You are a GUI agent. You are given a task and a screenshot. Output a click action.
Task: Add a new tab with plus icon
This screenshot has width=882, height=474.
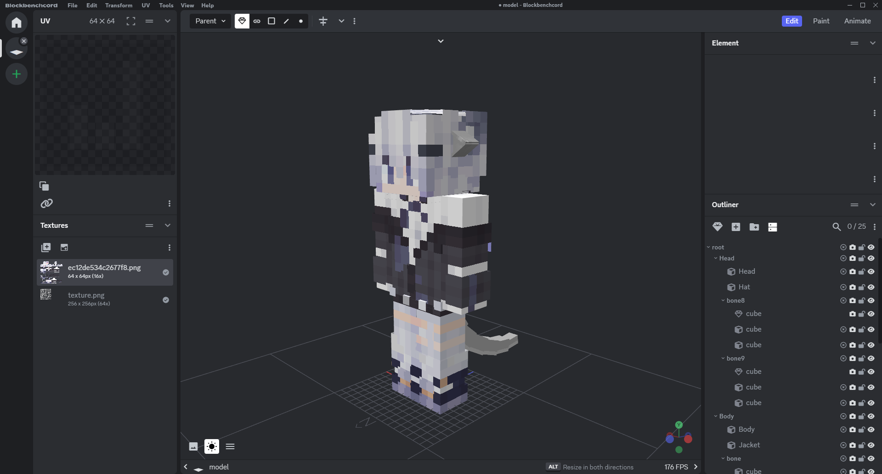pos(17,74)
